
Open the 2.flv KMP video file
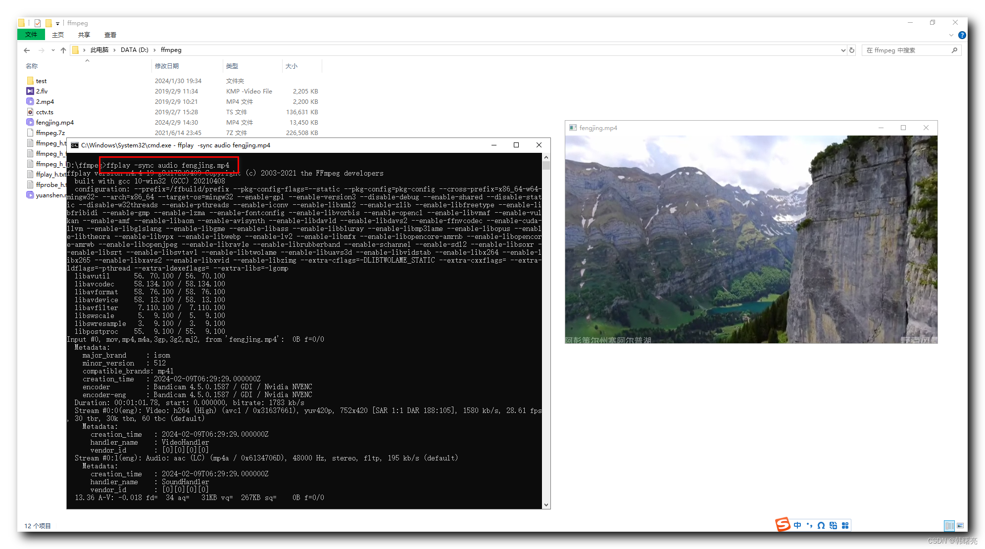tap(43, 91)
